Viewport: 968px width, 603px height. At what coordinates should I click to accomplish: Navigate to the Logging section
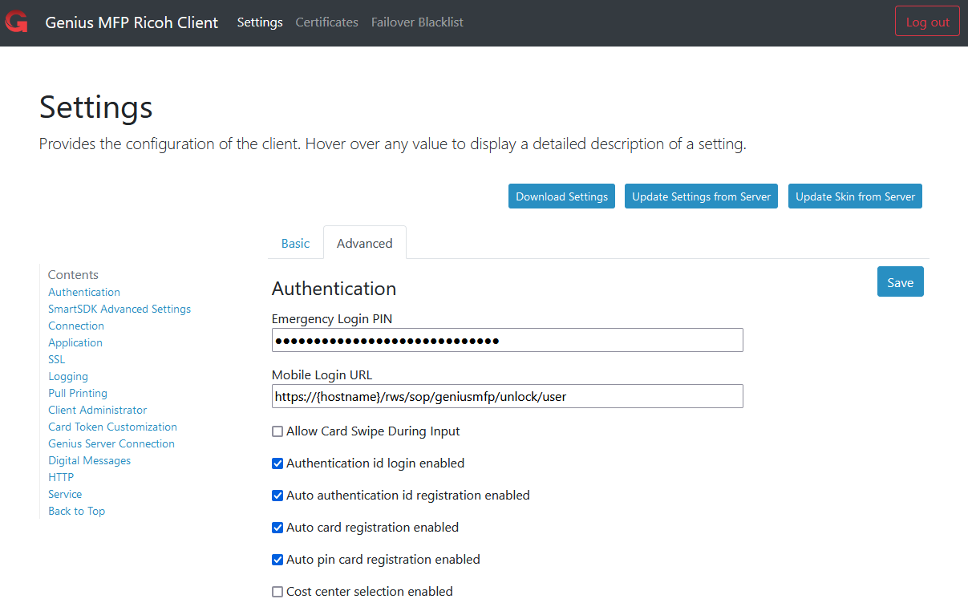coord(68,376)
